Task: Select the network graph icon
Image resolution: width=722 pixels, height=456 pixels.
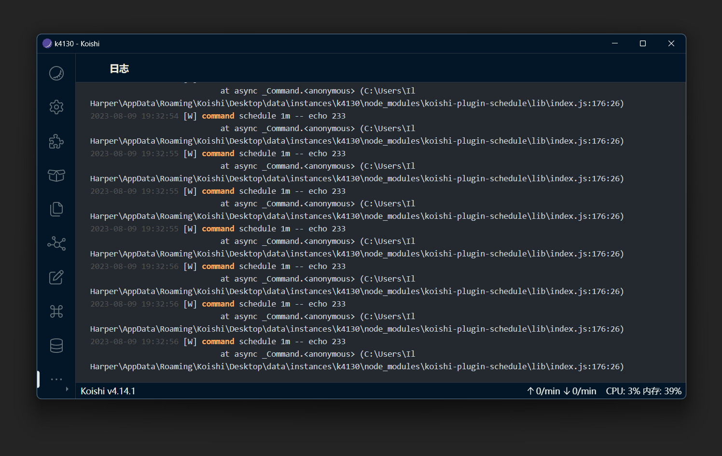Action: (x=56, y=243)
